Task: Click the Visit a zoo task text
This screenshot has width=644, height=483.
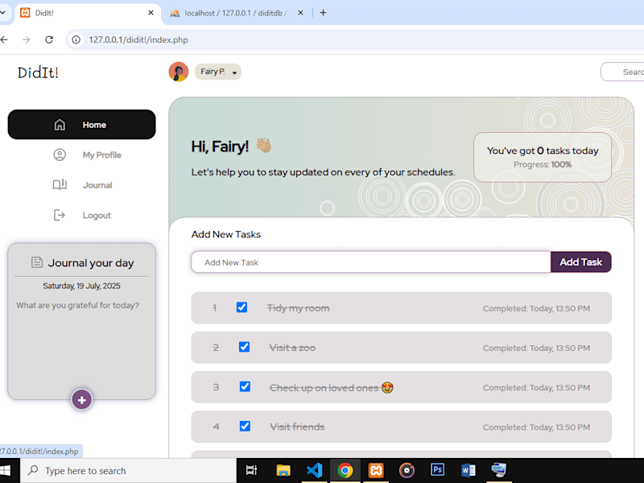Action: point(292,348)
